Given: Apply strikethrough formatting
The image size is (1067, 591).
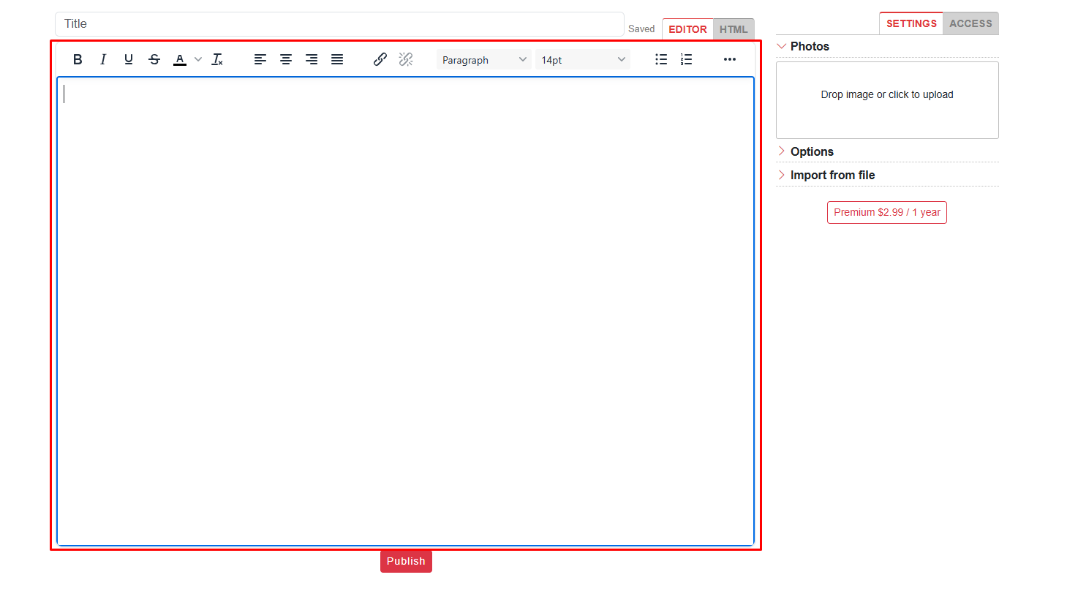Looking at the screenshot, I should click(154, 60).
